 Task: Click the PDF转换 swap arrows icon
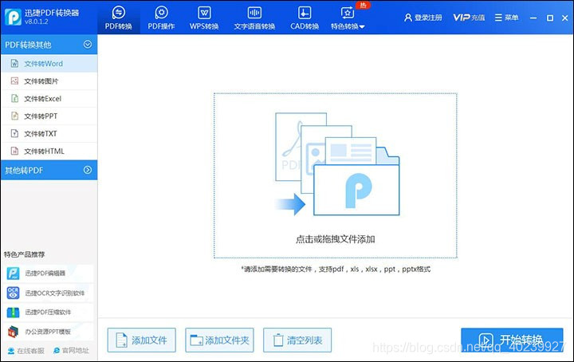(119, 13)
